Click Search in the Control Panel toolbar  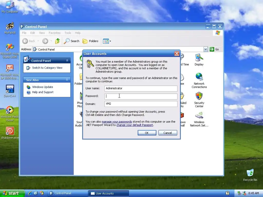pyautogui.click(x=72, y=41)
